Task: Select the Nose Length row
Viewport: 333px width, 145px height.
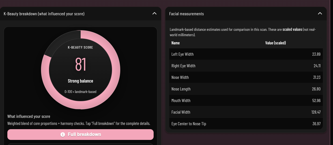Action: pos(246,89)
